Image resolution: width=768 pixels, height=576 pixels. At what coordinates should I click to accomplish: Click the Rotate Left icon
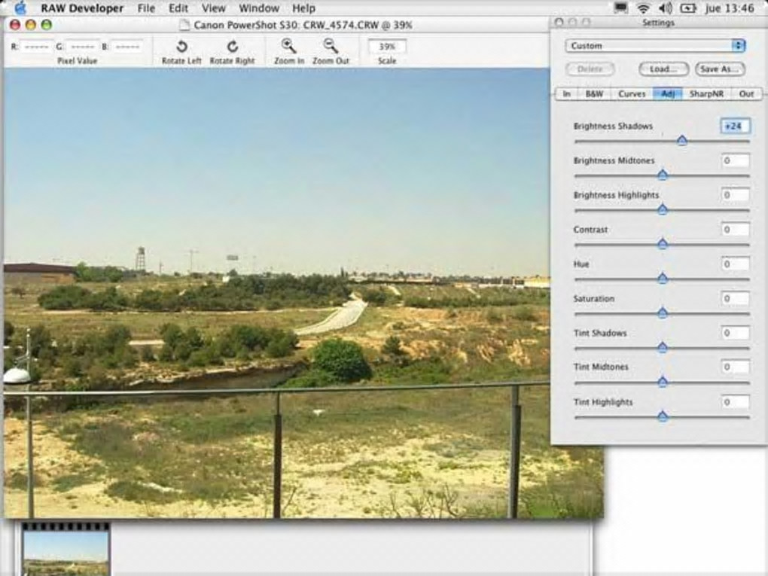(181, 47)
